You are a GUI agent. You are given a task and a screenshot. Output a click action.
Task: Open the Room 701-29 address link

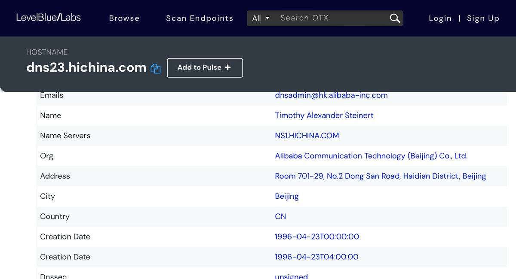coord(380,176)
